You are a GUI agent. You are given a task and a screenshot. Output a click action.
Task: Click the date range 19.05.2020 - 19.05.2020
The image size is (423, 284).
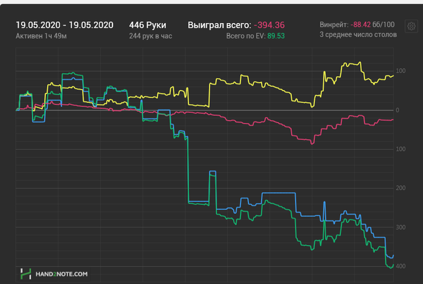[65, 25]
